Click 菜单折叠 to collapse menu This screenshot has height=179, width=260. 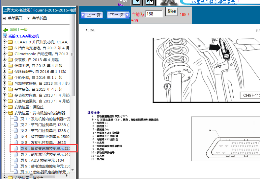pos(40,18)
